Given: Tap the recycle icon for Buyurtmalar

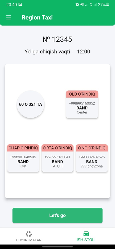Looking at the screenshot, I should pyautogui.click(x=29, y=234).
